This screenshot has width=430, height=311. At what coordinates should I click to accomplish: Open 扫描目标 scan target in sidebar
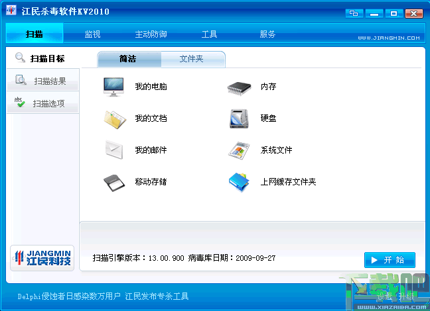(x=43, y=58)
